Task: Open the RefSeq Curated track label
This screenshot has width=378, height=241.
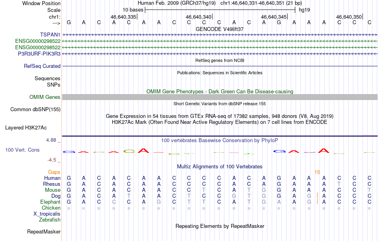Action: (x=42, y=66)
